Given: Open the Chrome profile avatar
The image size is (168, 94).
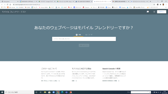Looking at the screenshot, I should pos(163,5).
